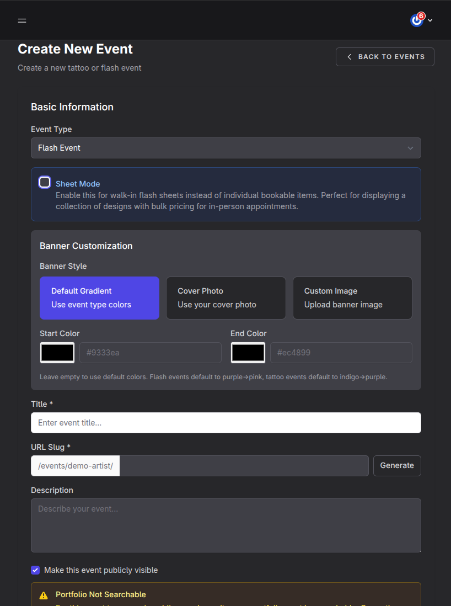Expand the account menu with the header chevron
This screenshot has height=606, width=451.
coord(430,20)
